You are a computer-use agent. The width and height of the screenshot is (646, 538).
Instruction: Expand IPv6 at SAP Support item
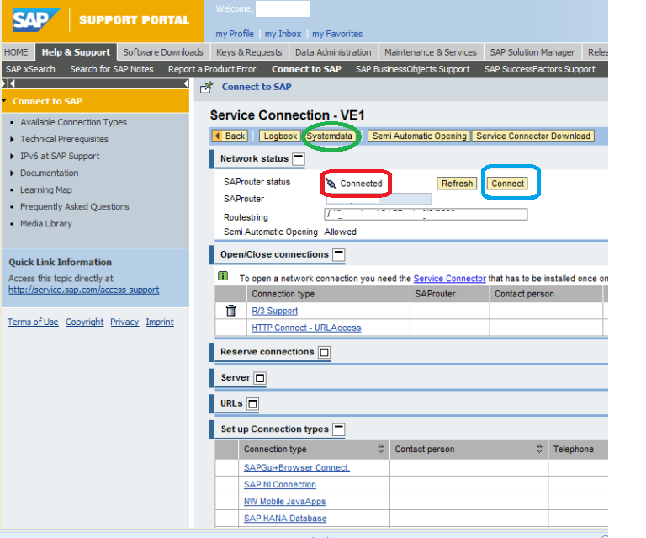pyautogui.click(x=12, y=157)
